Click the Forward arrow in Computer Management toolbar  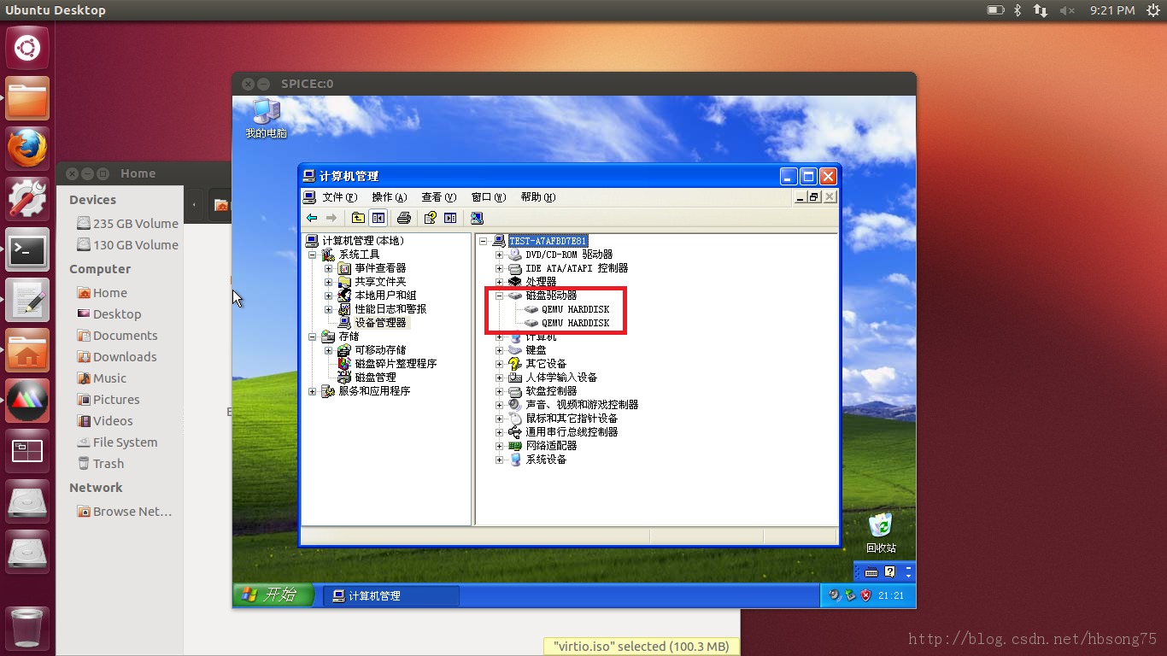click(x=331, y=218)
